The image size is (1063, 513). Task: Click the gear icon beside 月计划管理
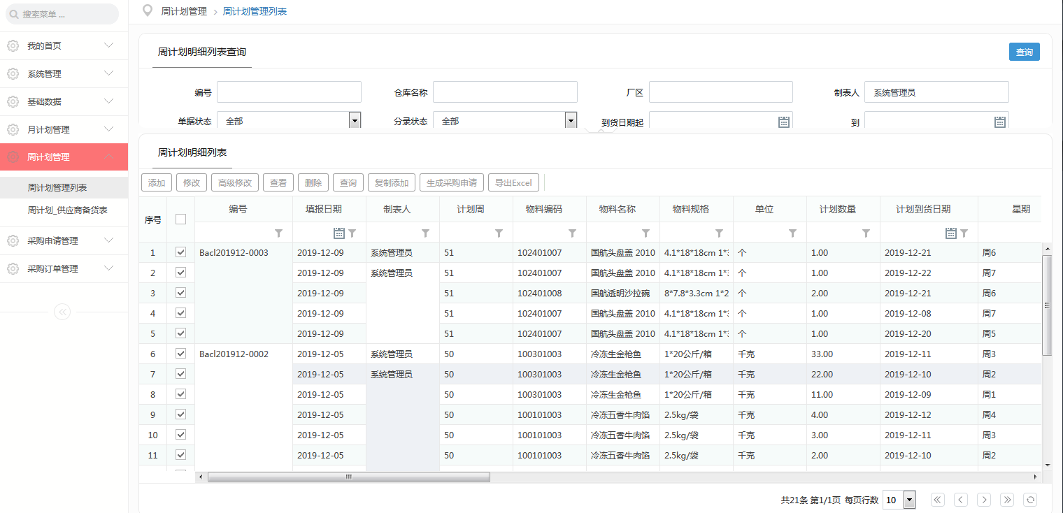[x=13, y=130]
